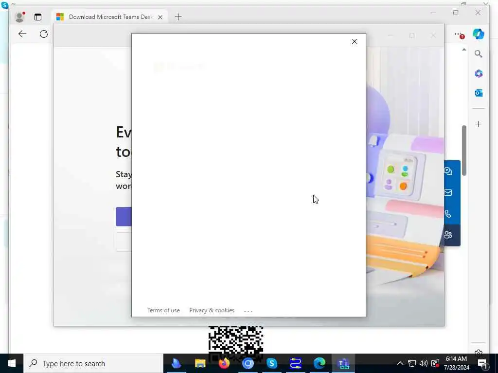The image size is (498, 373).
Task: Click the page vertical scrollbar thumb
Action: tap(464, 151)
